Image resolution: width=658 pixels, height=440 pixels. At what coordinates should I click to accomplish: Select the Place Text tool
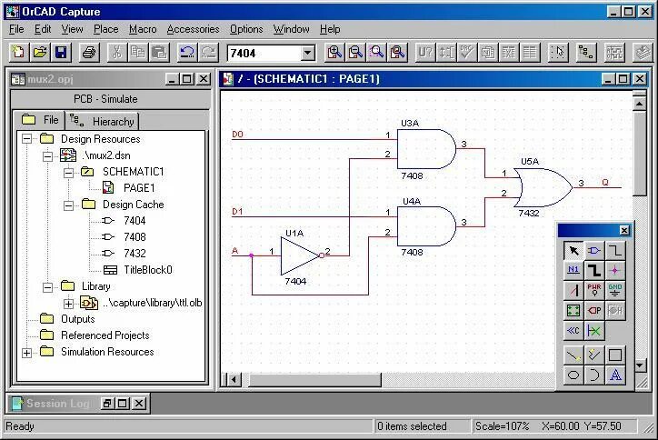615,375
